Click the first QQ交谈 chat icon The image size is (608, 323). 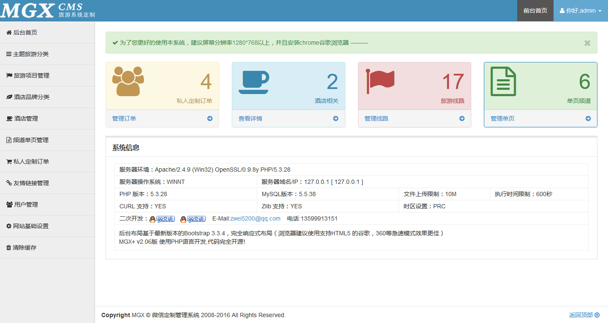(x=162, y=219)
